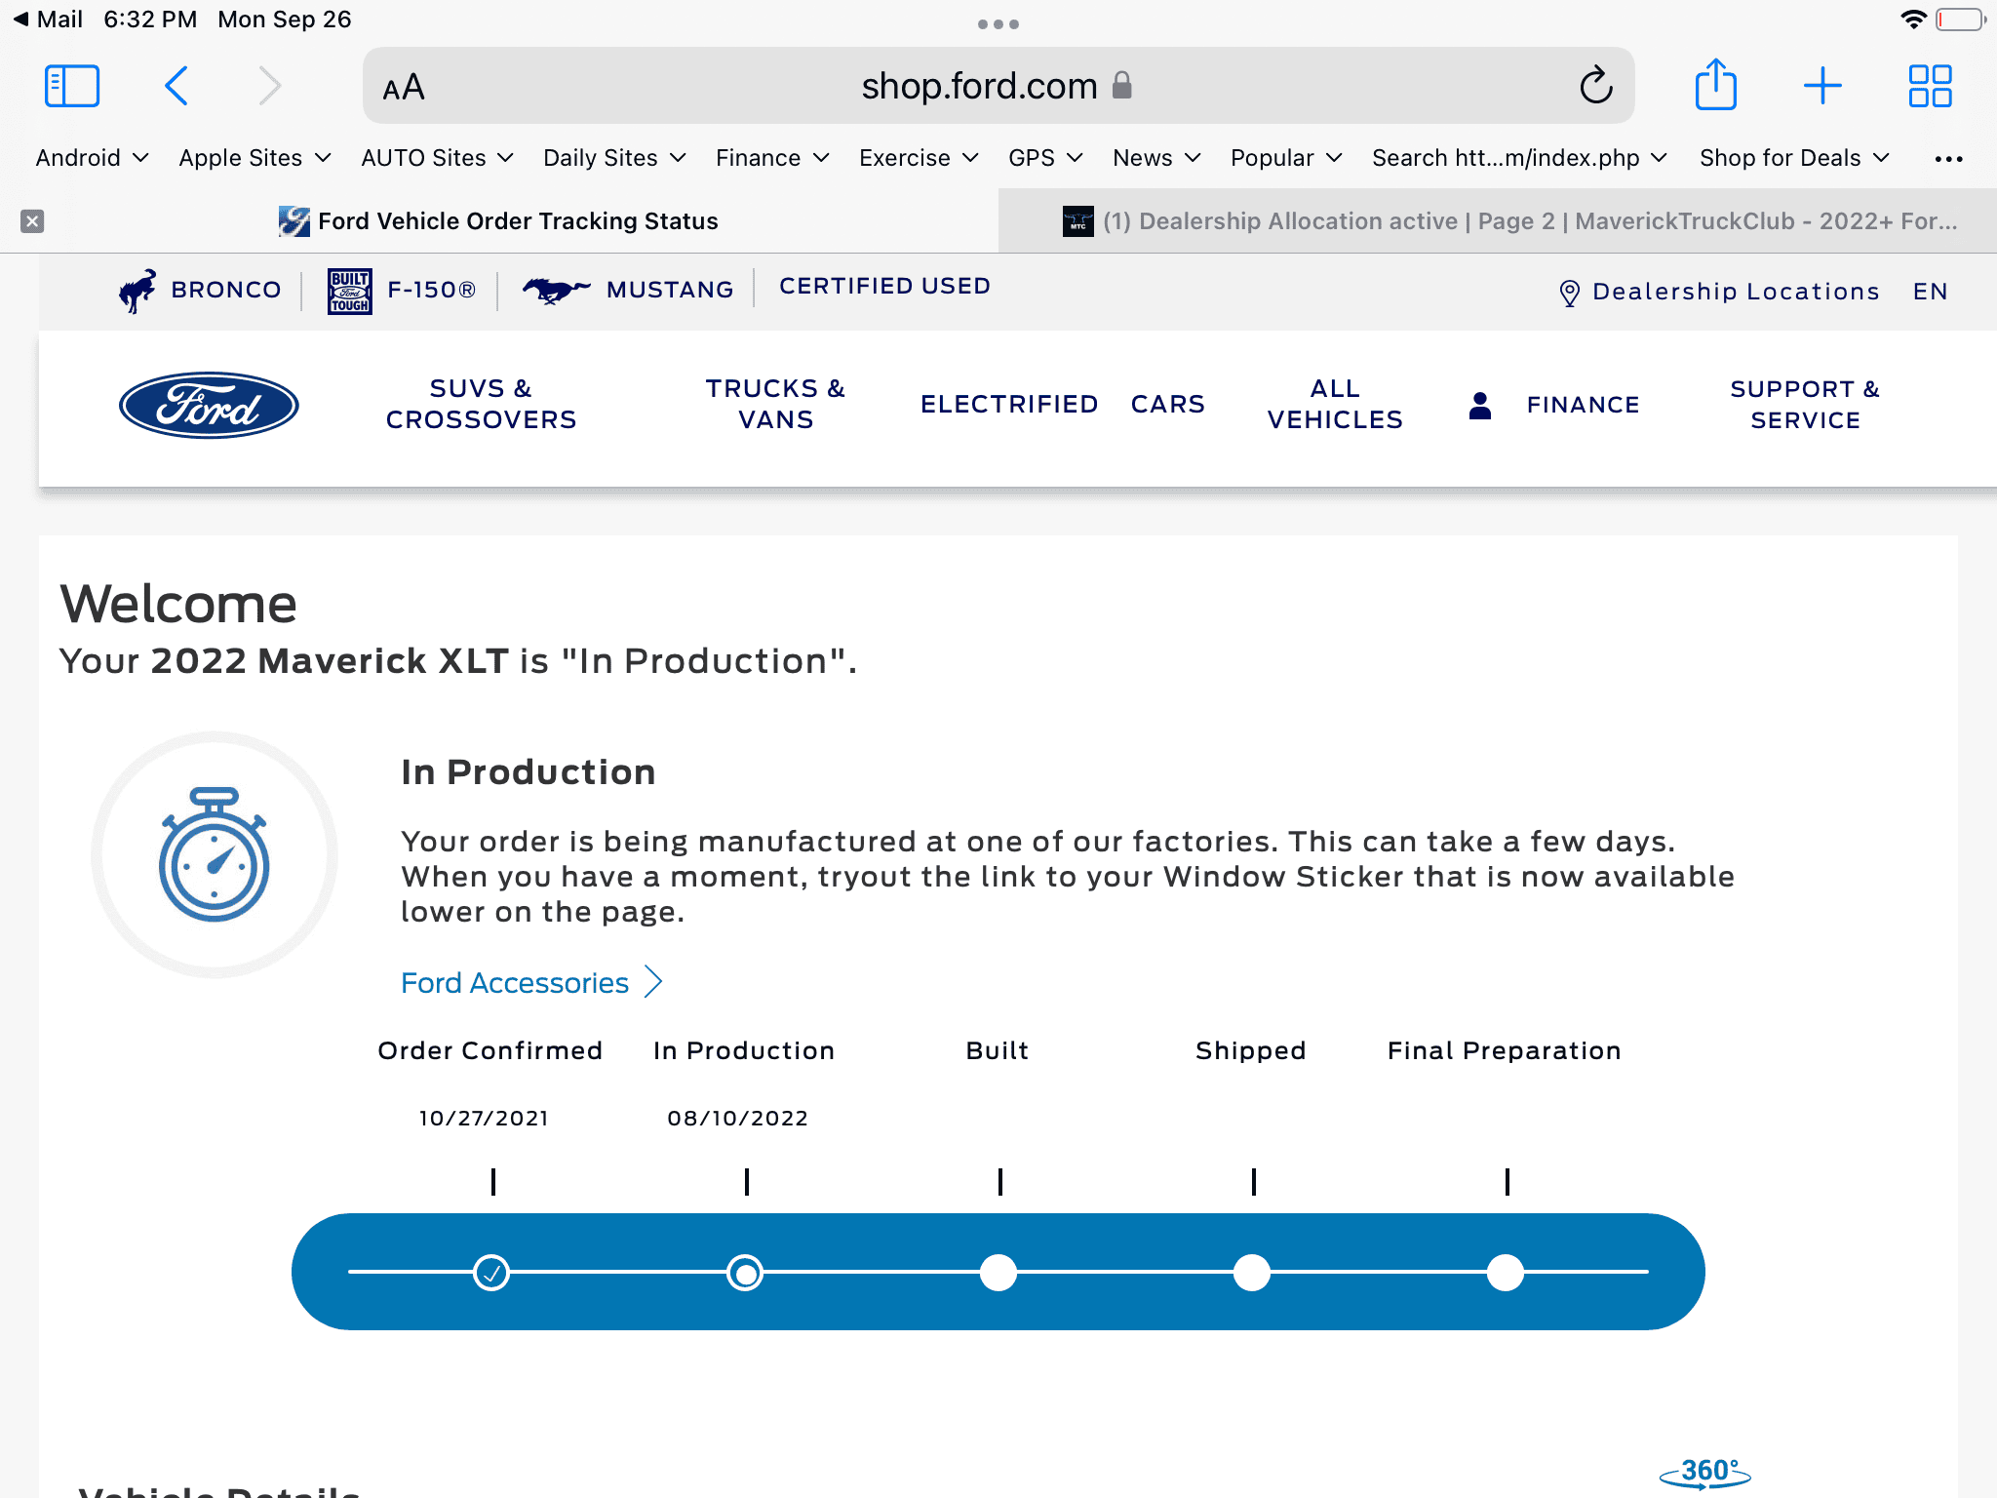Expand the Android bookmarks folder
Screen dimensions: 1997x1498
[92, 158]
